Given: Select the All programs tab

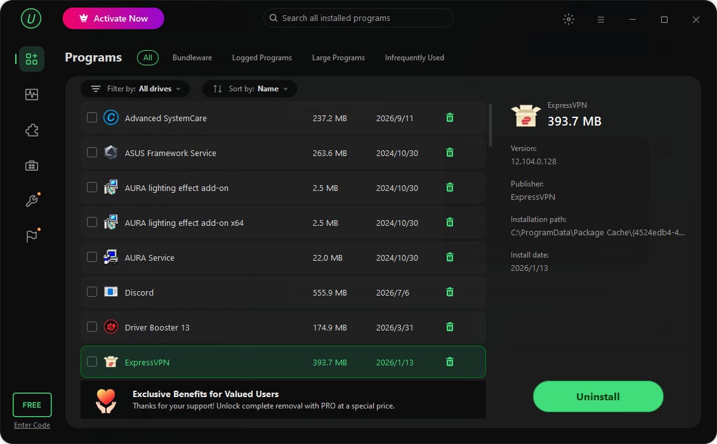Looking at the screenshot, I should [148, 58].
